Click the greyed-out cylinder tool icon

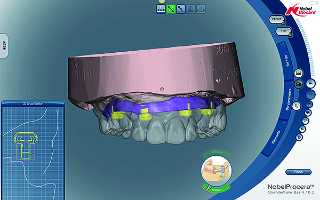click(191, 9)
